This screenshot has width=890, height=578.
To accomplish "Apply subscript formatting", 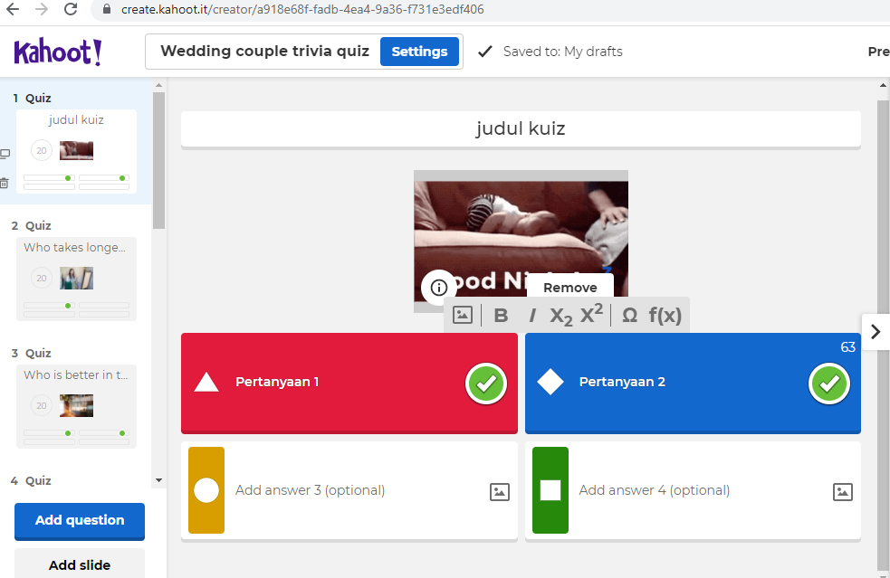I will [x=560, y=316].
